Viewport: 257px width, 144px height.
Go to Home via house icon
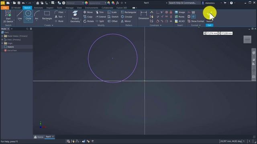[37, 3]
